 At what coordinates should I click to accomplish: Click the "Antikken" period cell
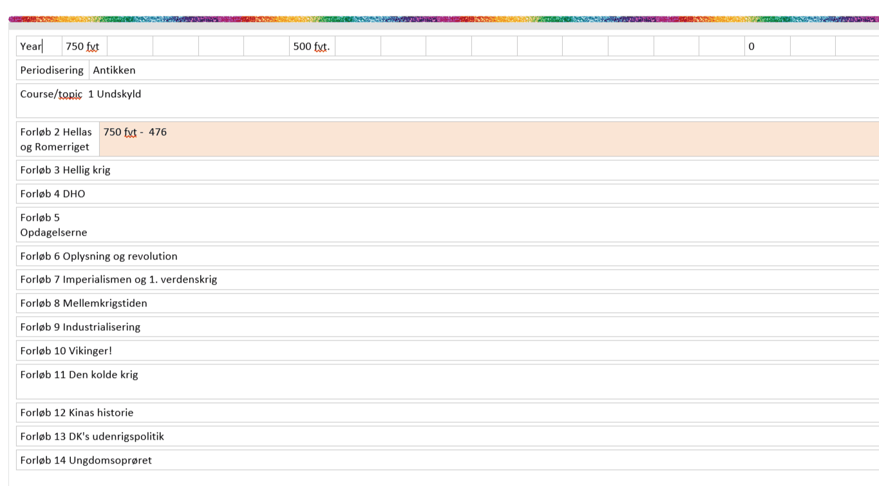(x=484, y=70)
